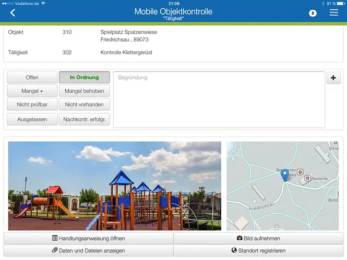Select the In Ordnung status
The width and height of the screenshot is (347, 260).
pyautogui.click(x=84, y=78)
